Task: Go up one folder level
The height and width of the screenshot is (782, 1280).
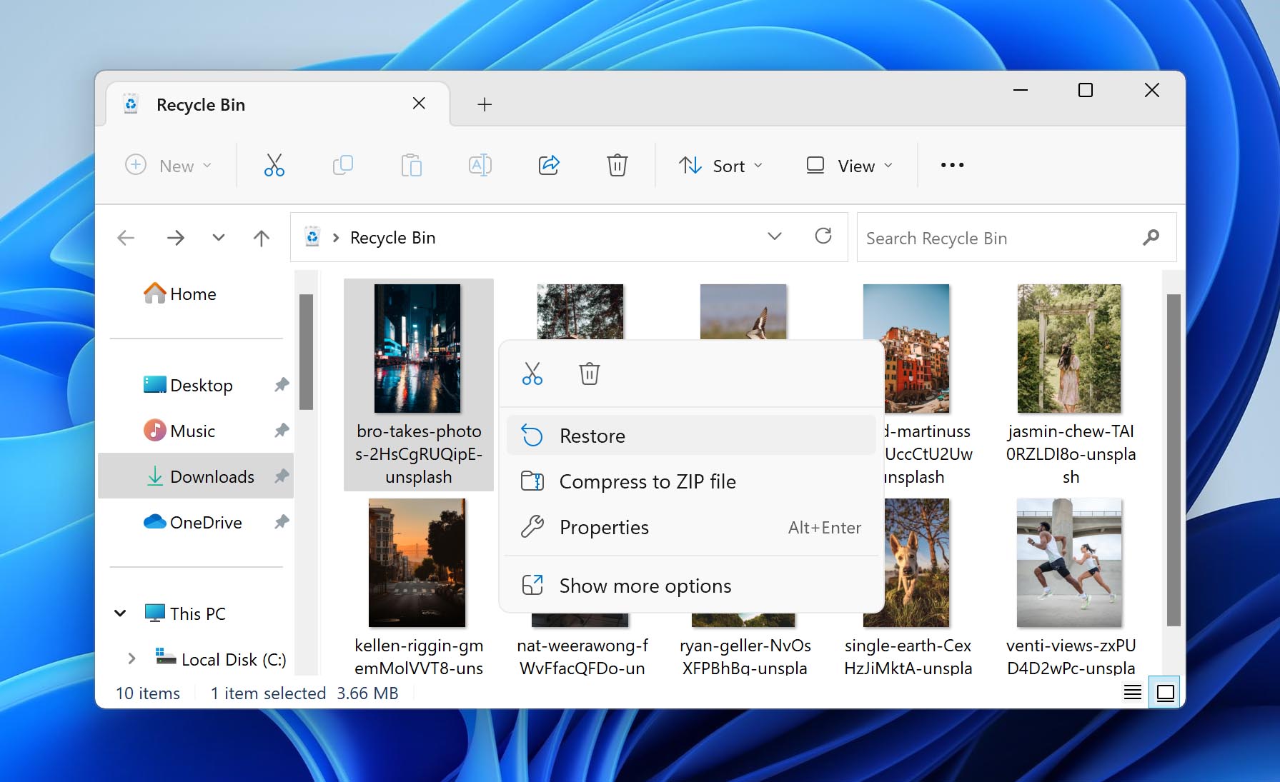Action: pyautogui.click(x=262, y=238)
